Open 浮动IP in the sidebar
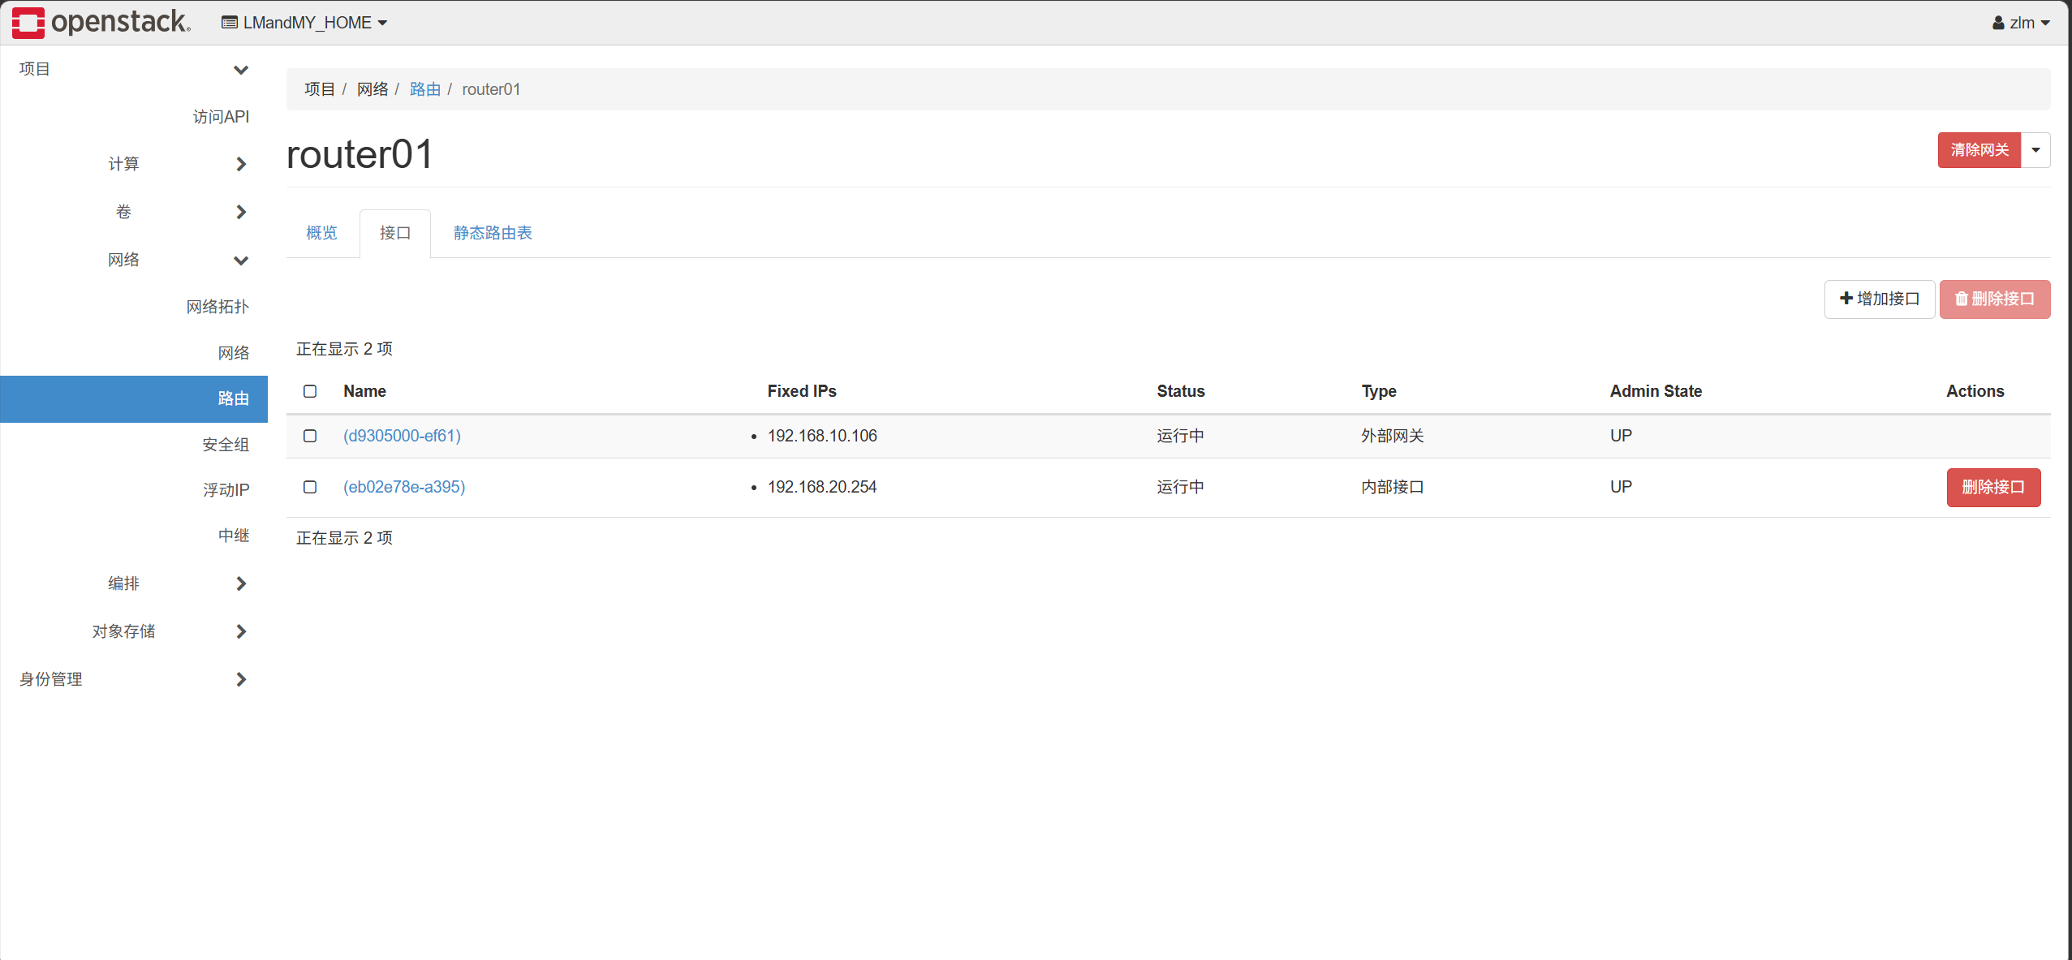This screenshot has height=960, width=2072. pyautogui.click(x=226, y=490)
